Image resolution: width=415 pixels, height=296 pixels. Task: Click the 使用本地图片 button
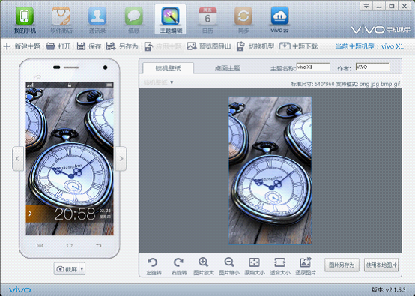pyautogui.click(x=381, y=265)
